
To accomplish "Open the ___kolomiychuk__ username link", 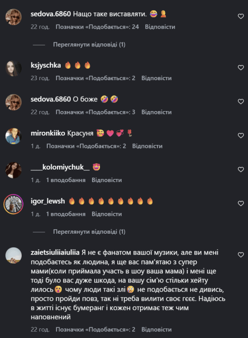I will [60, 167].
